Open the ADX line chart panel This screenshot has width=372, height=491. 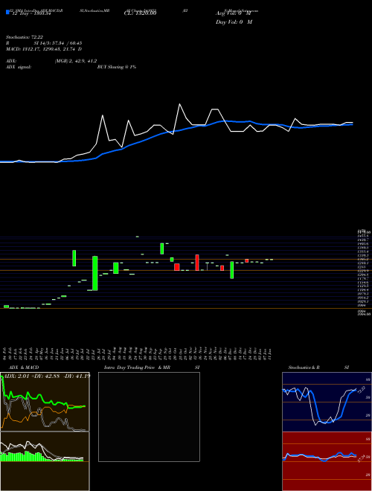click(x=45, y=402)
